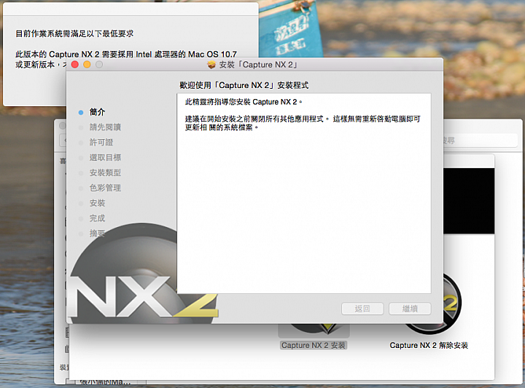Select the 安裝 step in installer sidebar
Image resolution: width=525 pixels, height=388 pixels.
(x=97, y=203)
